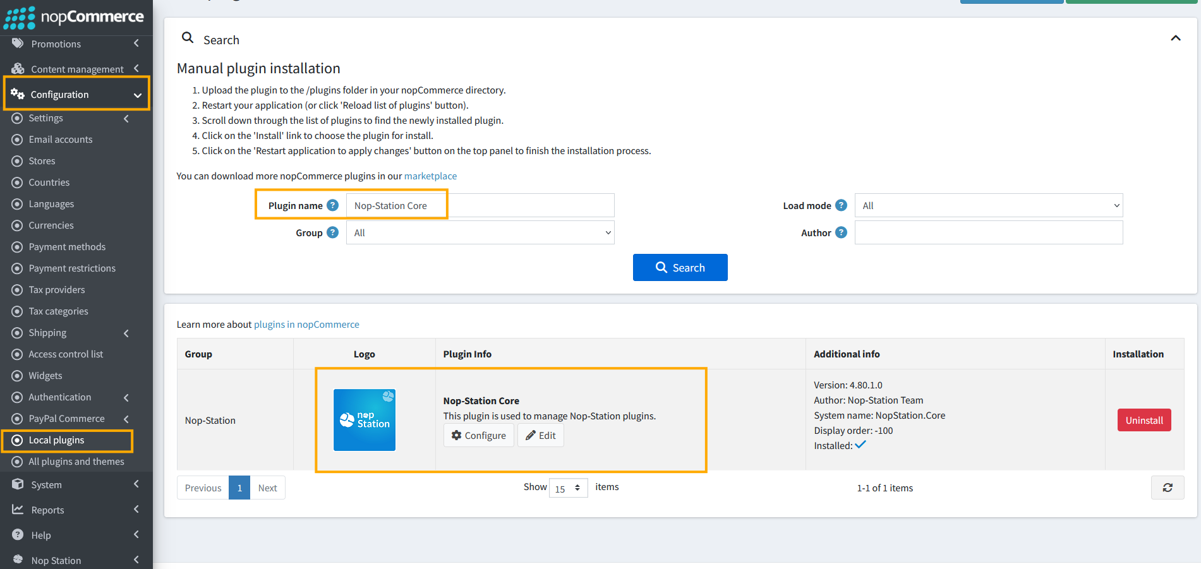Click the System cube icon
This screenshot has height=569, width=1201.
[18, 484]
